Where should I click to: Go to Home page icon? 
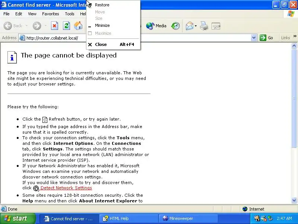tap(78, 26)
